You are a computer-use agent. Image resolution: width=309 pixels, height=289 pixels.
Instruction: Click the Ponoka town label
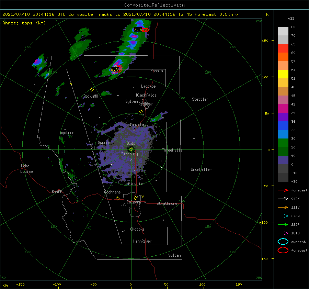[157, 71]
